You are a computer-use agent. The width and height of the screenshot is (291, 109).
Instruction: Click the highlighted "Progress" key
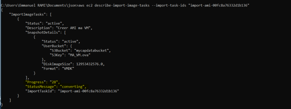coord(35,82)
